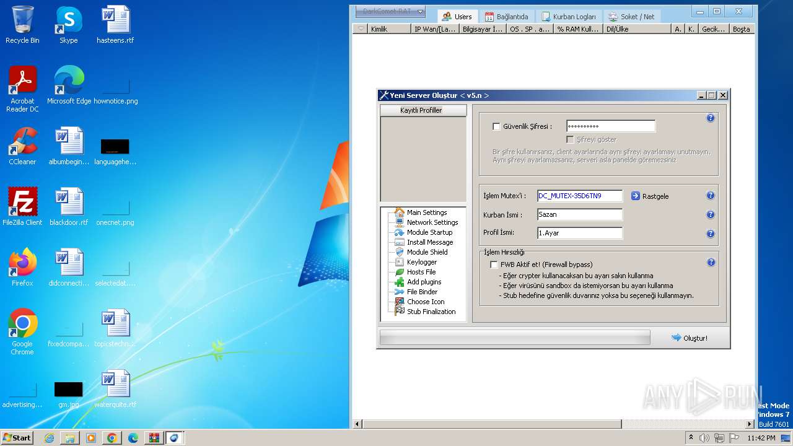Open Choose Icon section
793x446 pixels.
coord(426,302)
